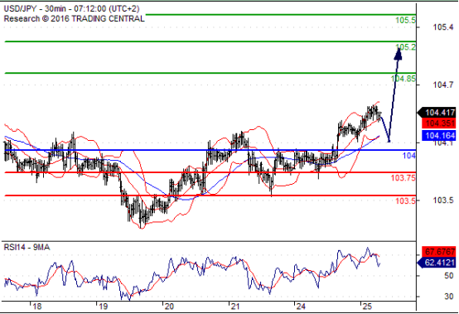The width and height of the screenshot is (459, 314).
Task: Click the blue 104.164 moving average tag
Action: [439, 136]
